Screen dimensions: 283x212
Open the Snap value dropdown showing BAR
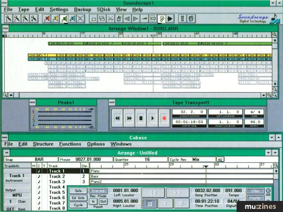coord(40,159)
